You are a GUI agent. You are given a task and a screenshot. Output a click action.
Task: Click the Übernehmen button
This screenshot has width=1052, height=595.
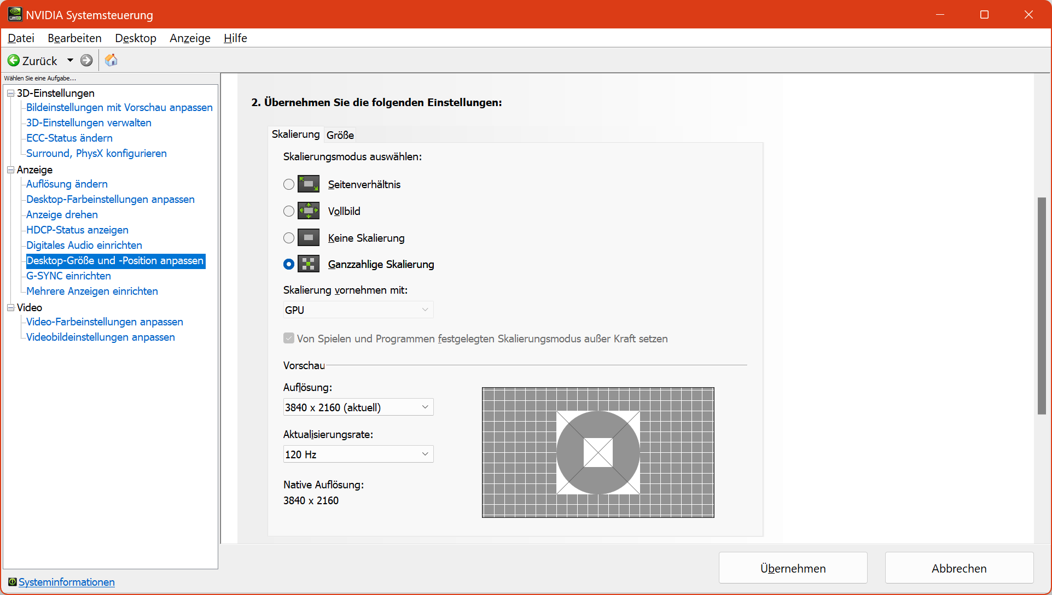point(793,568)
